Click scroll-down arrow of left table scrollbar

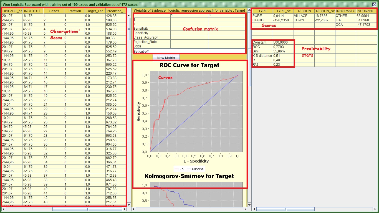pos(129,204)
